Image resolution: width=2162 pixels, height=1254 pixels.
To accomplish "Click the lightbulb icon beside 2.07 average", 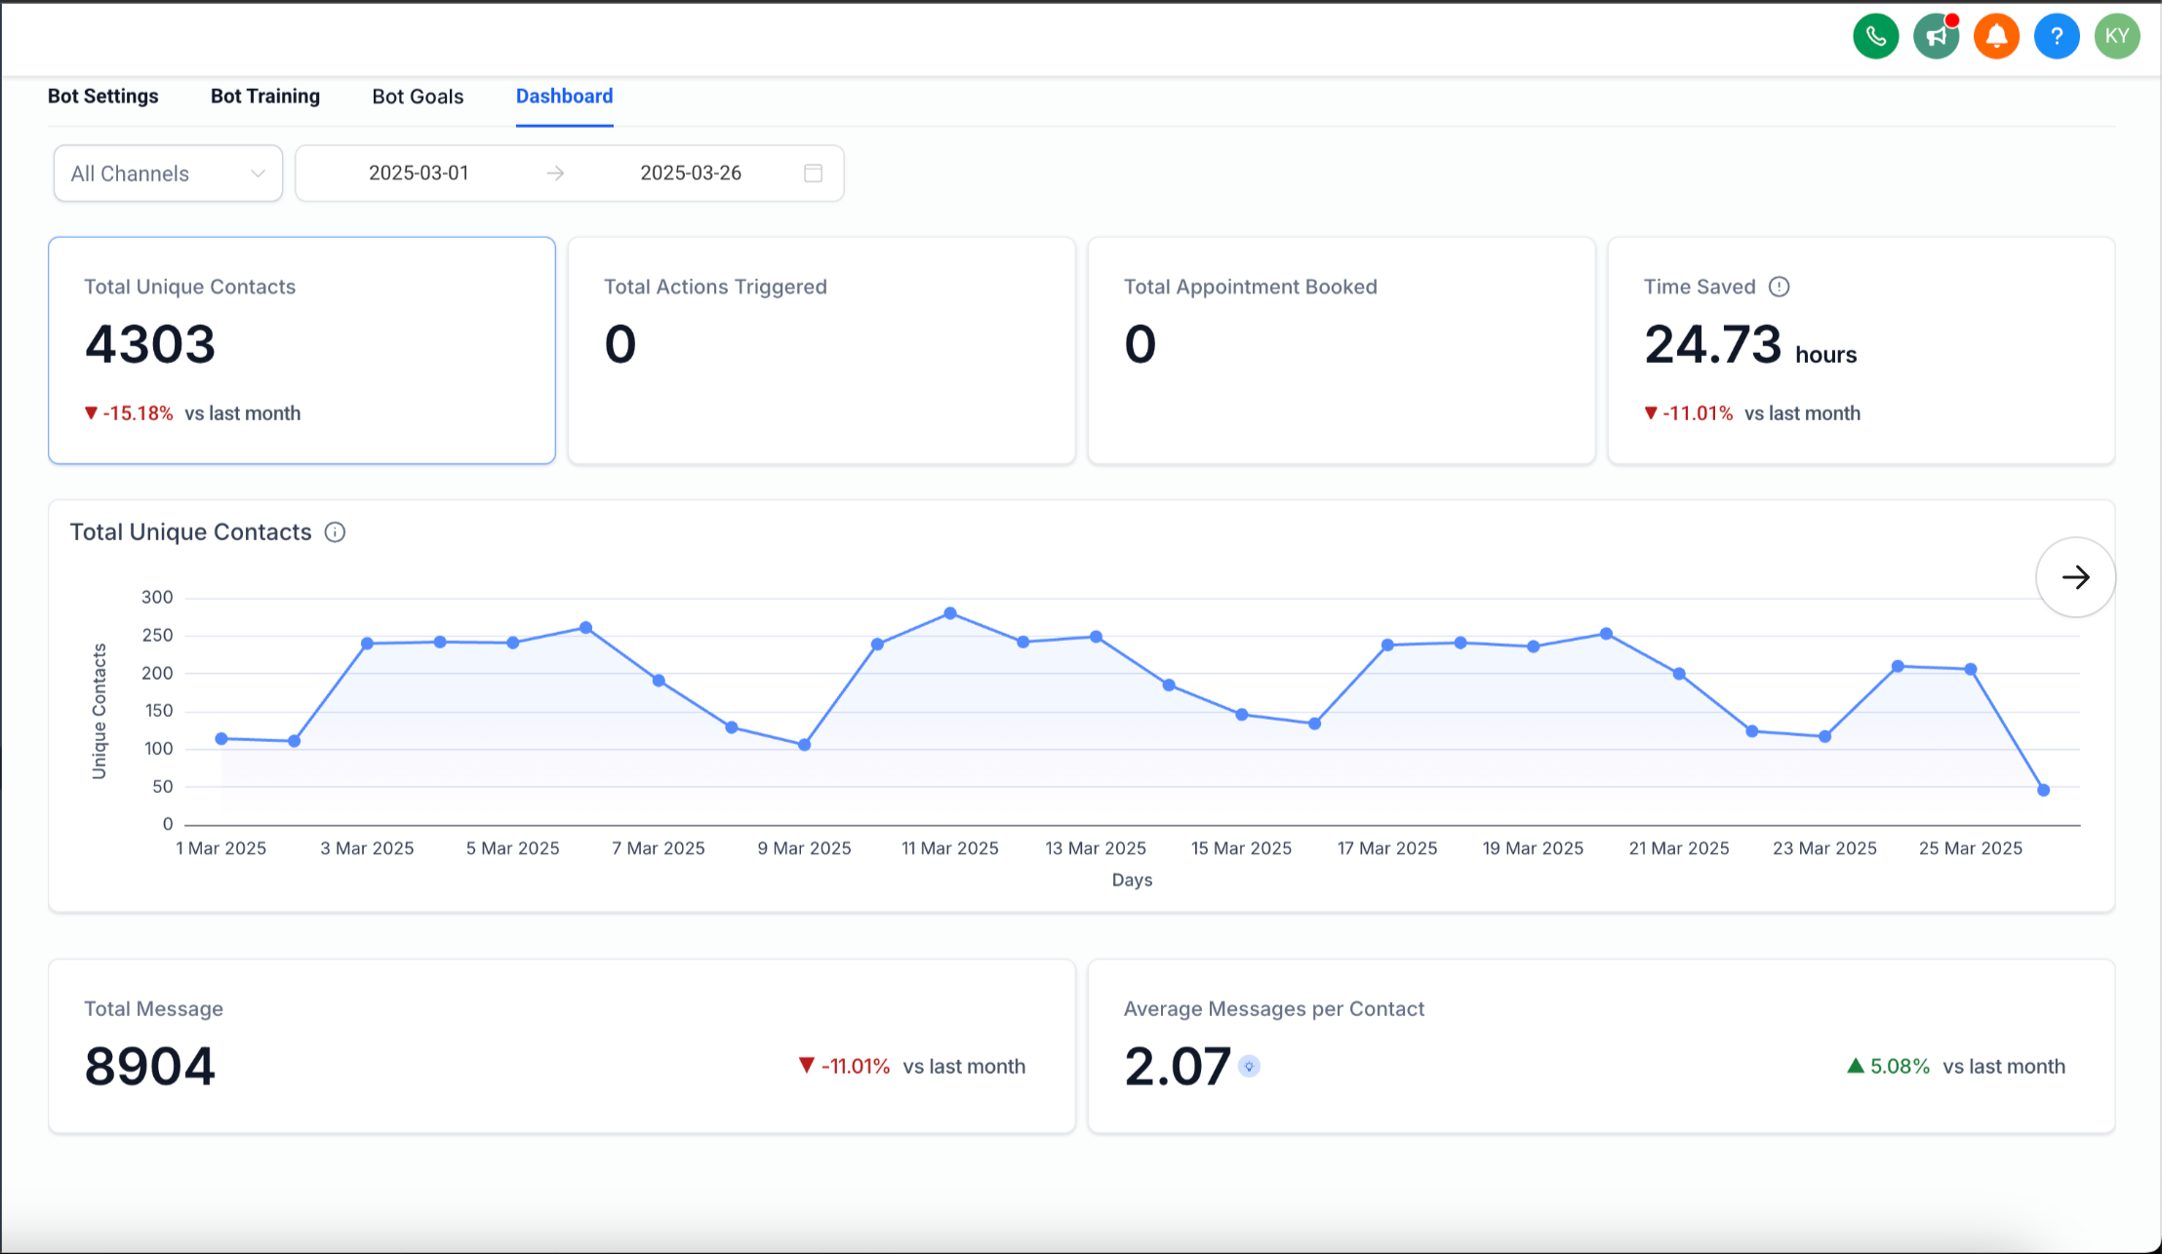I will pyautogui.click(x=1250, y=1066).
